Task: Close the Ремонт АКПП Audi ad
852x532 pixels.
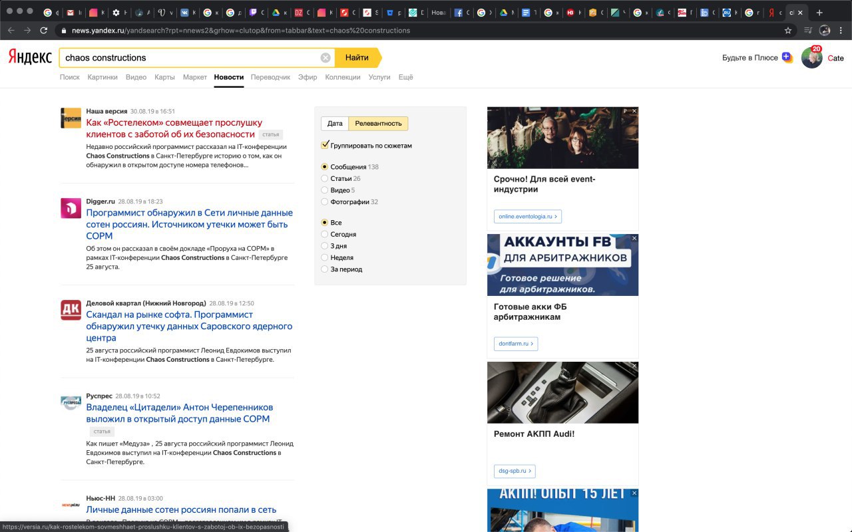Action: pos(634,366)
